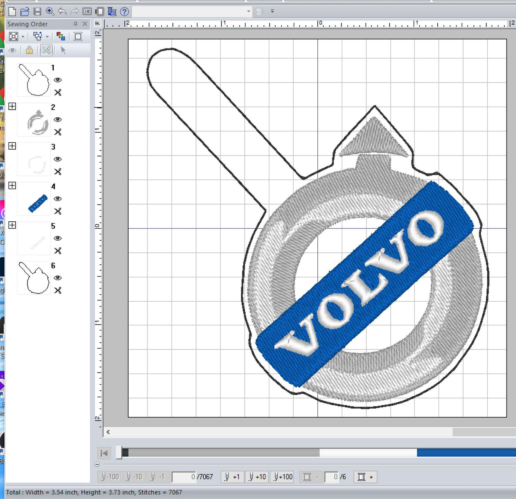Select the scissors trim tool in Sewing Order
The height and width of the screenshot is (499, 516).
coord(46,50)
